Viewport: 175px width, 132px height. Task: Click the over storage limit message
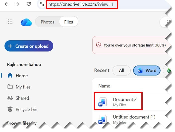point(135,45)
